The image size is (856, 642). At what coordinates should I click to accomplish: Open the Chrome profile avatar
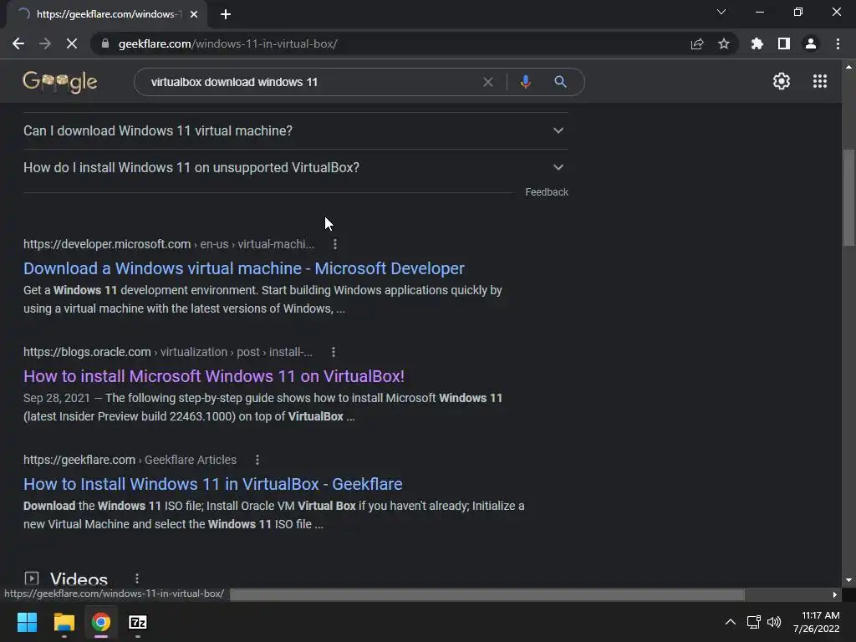coord(811,43)
